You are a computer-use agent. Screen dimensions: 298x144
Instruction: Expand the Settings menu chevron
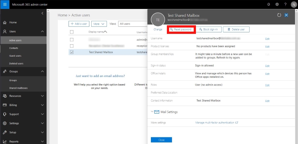[x=42, y=123]
